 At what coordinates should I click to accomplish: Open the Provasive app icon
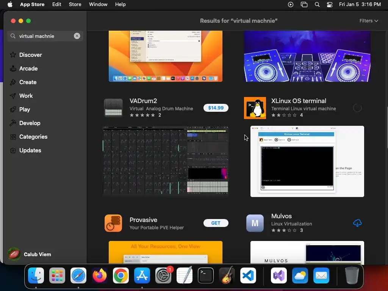[x=113, y=223]
